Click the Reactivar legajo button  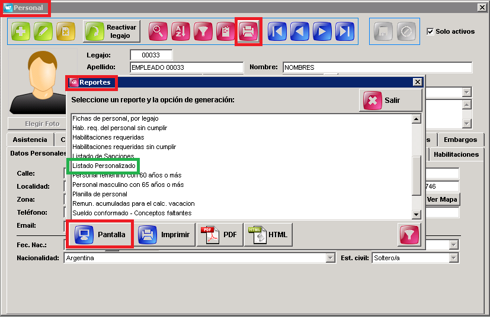111,31
